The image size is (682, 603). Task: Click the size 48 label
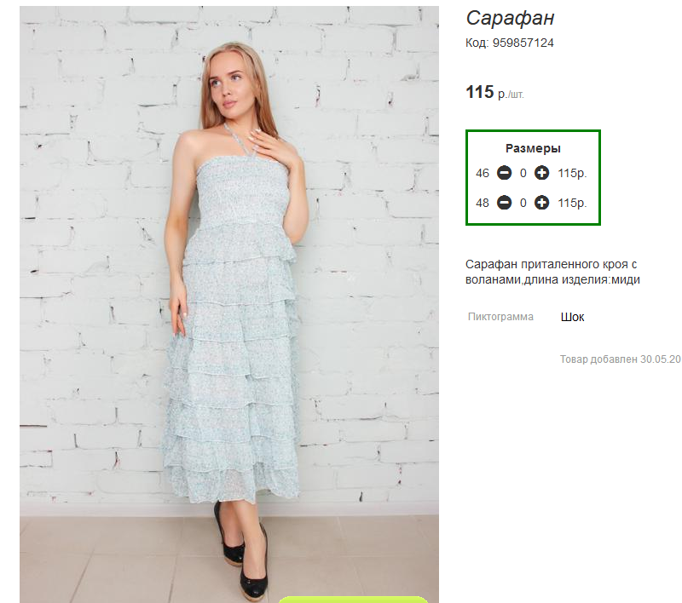point(483,203)
